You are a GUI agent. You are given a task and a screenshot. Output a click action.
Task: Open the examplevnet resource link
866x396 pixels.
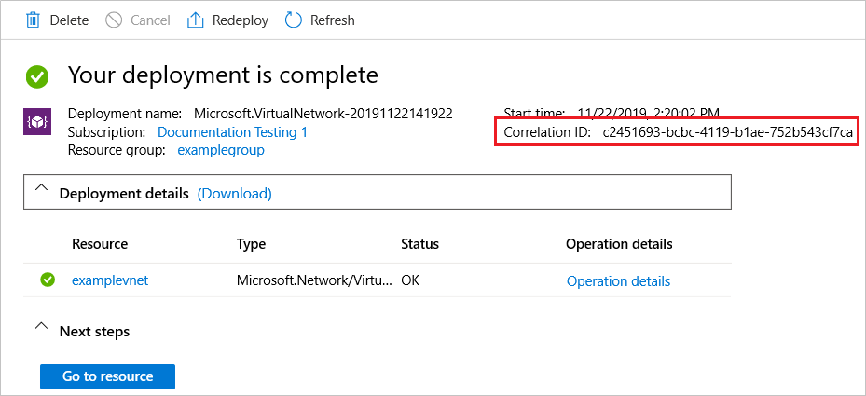point(109,280)
